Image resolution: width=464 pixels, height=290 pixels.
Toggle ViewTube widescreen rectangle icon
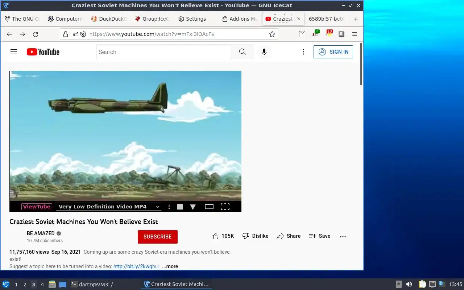[x=209, y=207]
